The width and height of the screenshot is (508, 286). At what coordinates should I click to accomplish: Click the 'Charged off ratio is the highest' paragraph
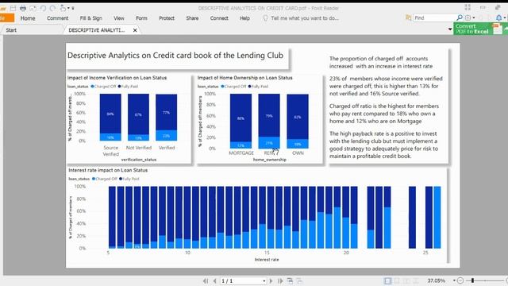[x=384, y=114]
